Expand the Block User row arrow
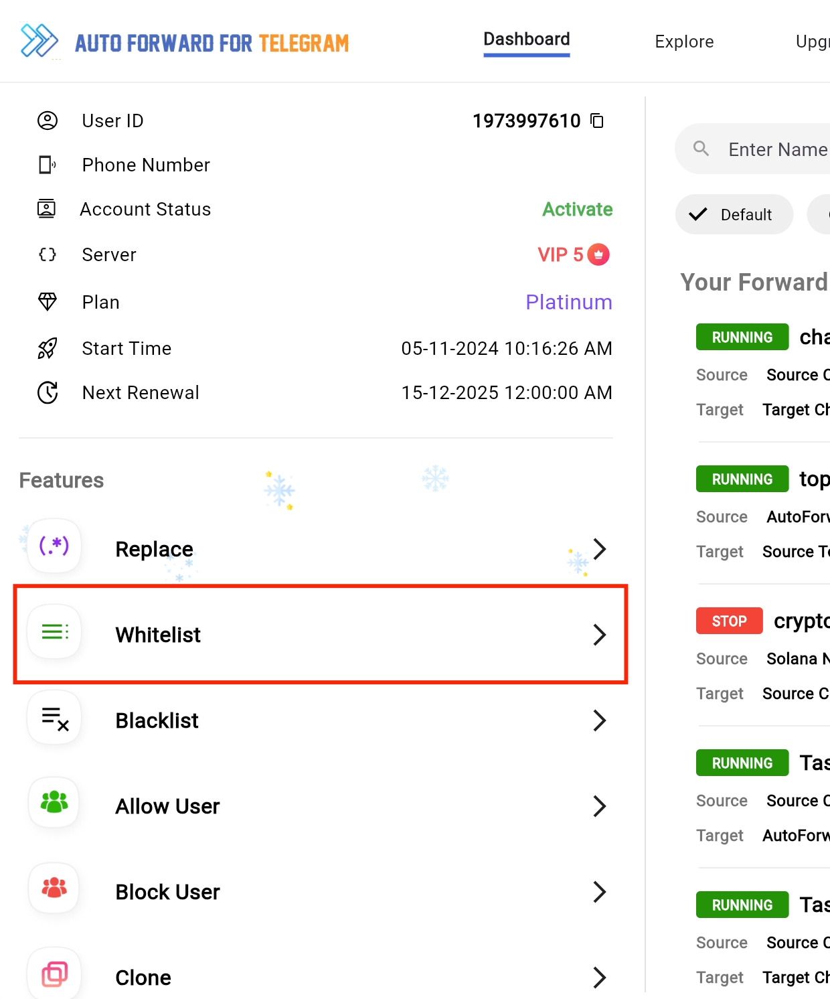 point(600,892)
